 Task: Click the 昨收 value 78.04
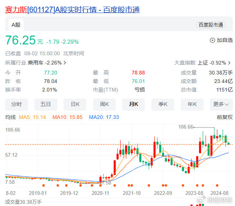pos(51,81)
